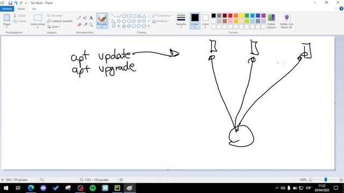Open Task View on the taskbar

click(18, 188)
